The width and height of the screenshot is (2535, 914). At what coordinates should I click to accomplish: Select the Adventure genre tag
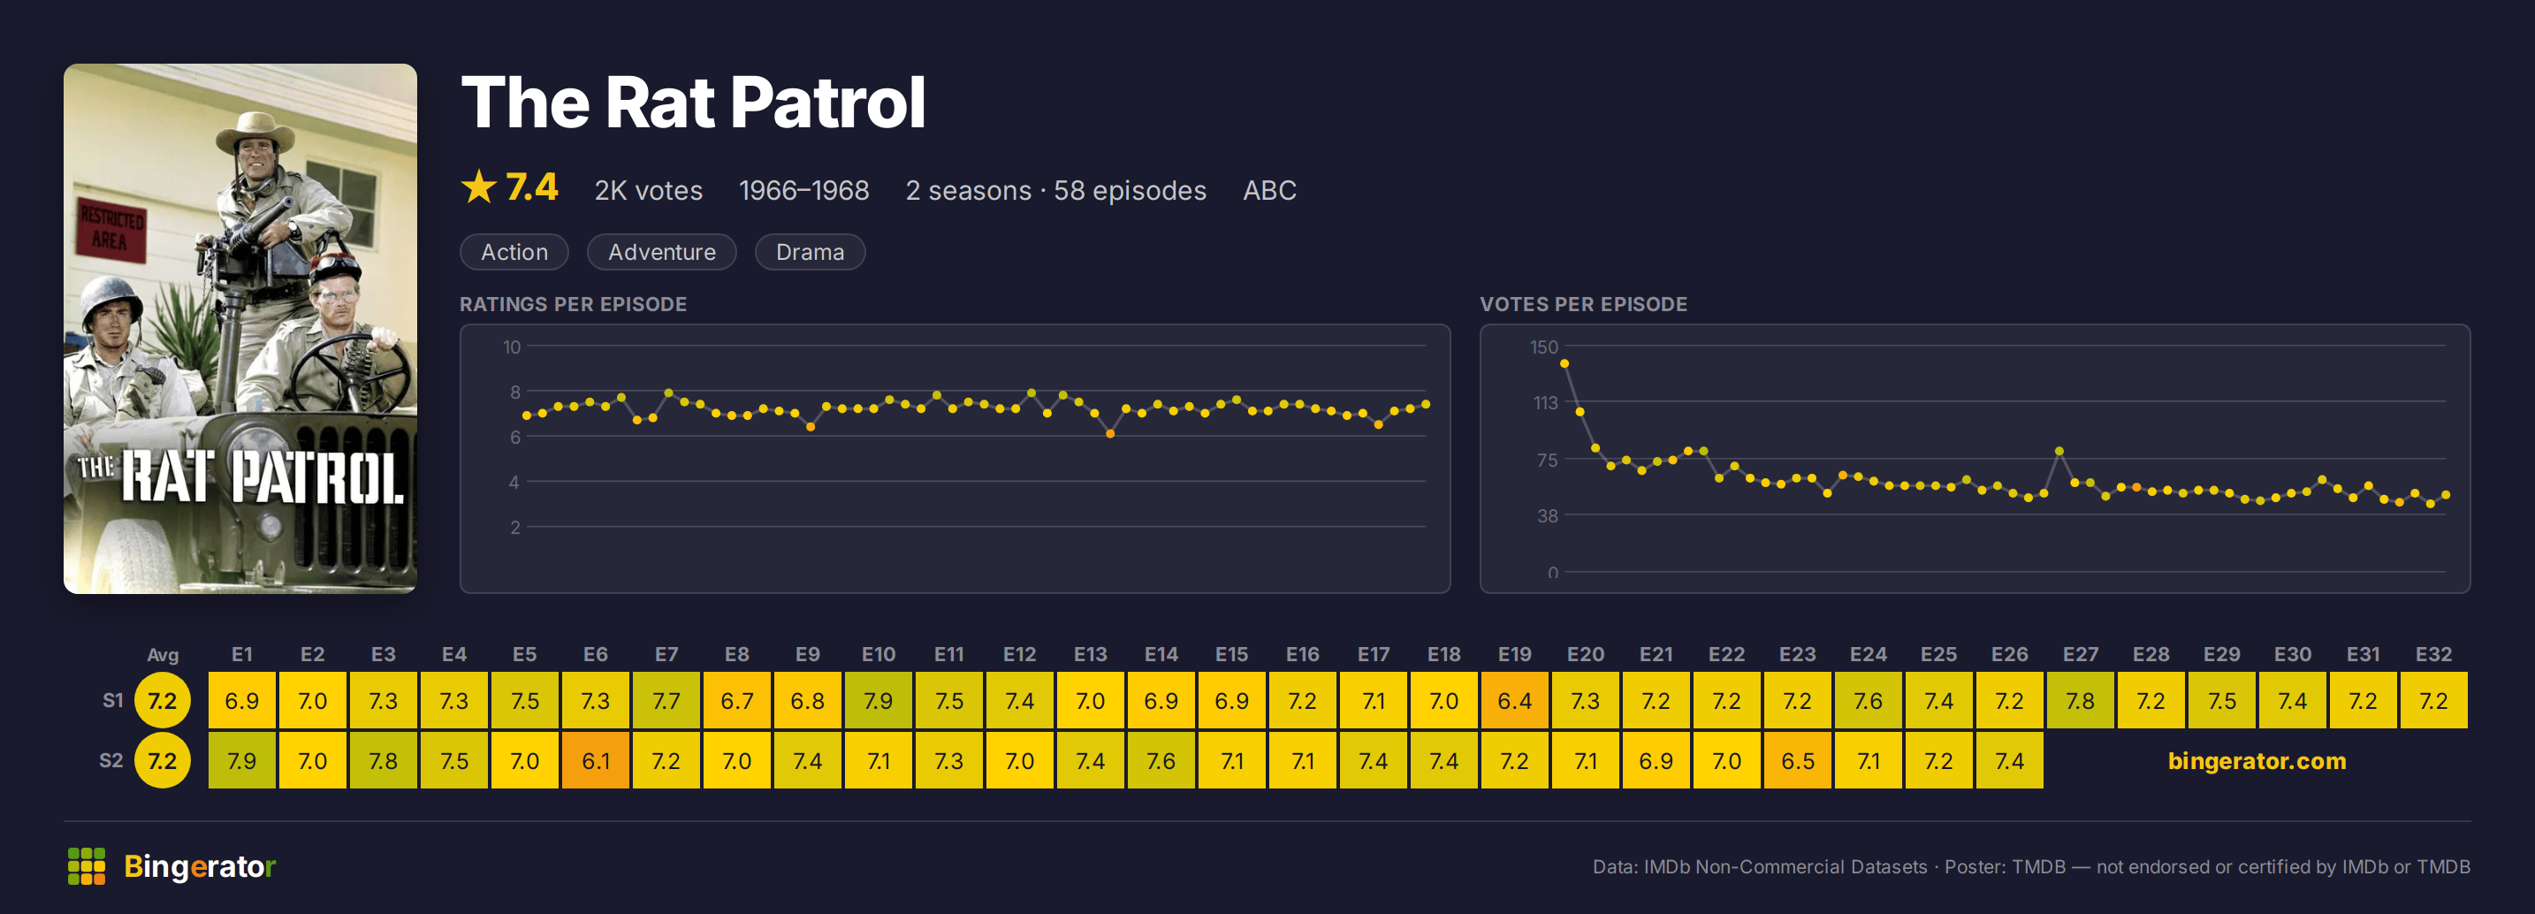[x=661, y=252]
